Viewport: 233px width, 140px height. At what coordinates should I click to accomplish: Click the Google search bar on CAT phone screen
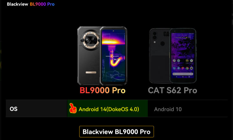[183, 74]
